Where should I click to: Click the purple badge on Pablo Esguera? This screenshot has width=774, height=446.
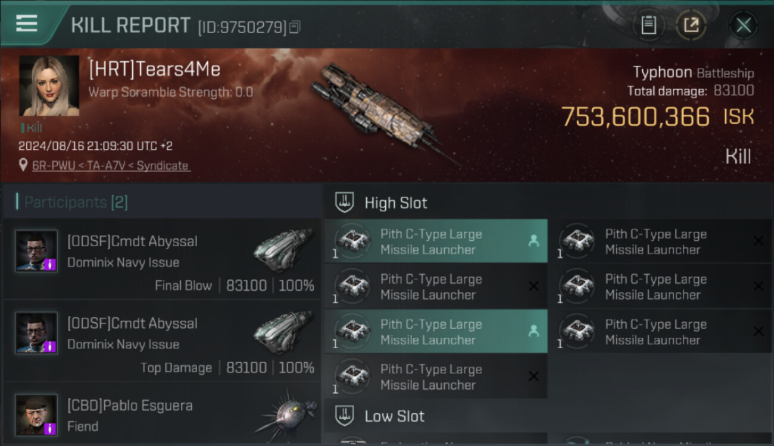click(51, 428)
